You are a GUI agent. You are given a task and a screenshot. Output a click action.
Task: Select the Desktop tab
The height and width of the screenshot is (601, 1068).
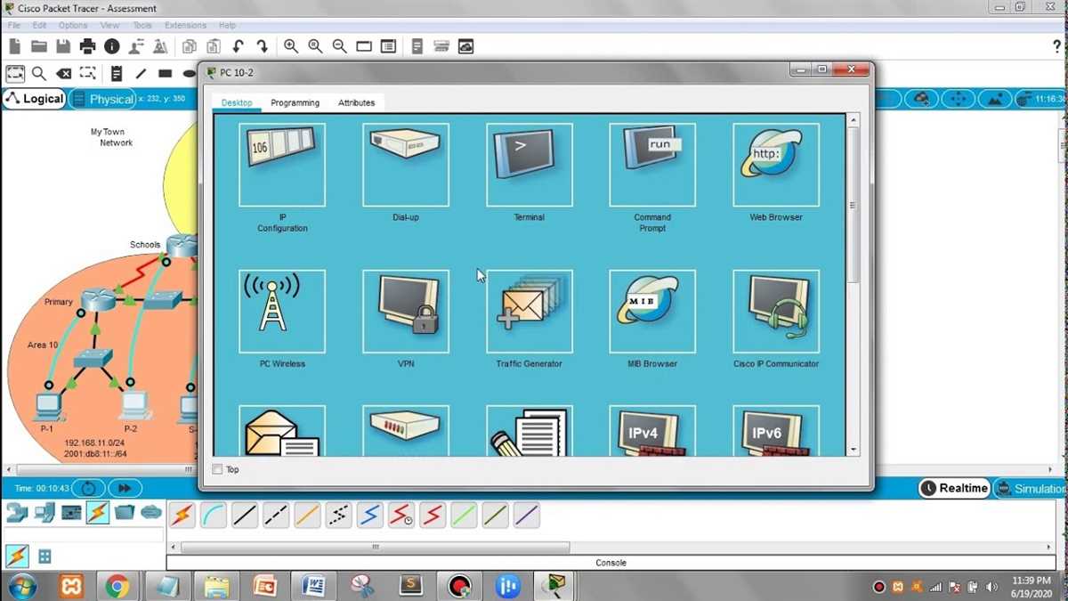tap(237, 102)
